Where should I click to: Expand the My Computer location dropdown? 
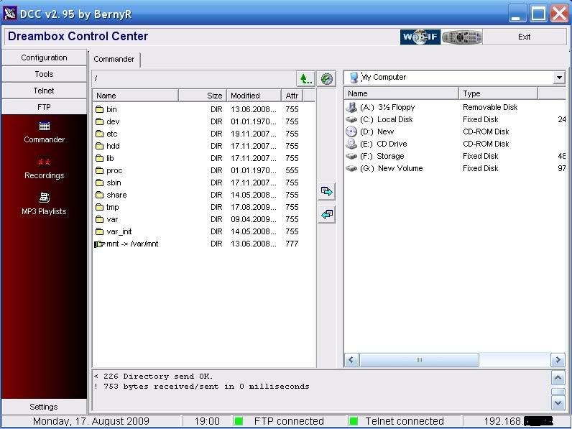558,78
